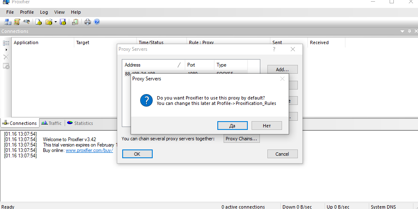Close the outer Proxy Servers dialog

(x=293, y=49)
